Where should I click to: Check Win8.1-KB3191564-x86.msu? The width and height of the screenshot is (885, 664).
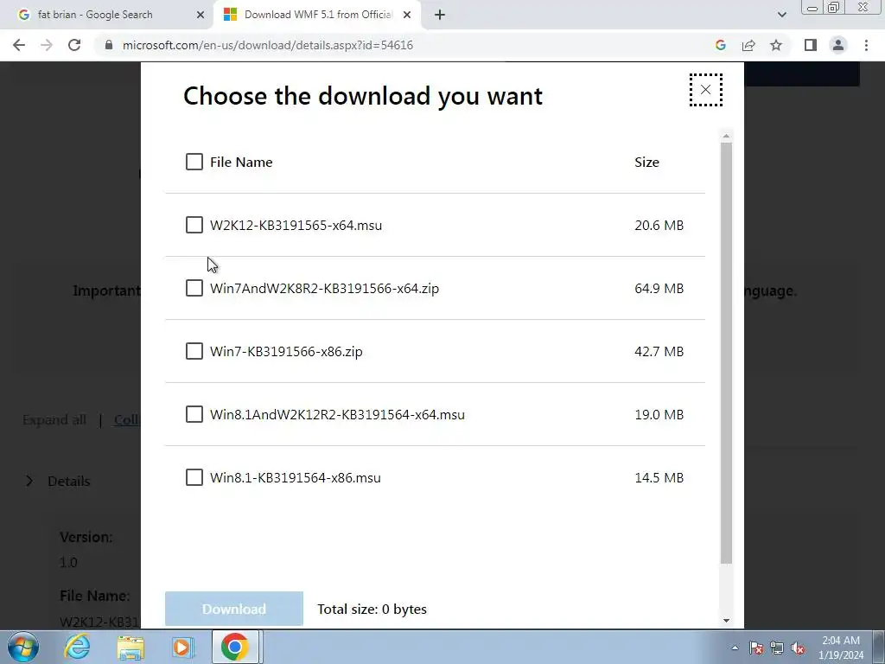(x=194, y=477)
